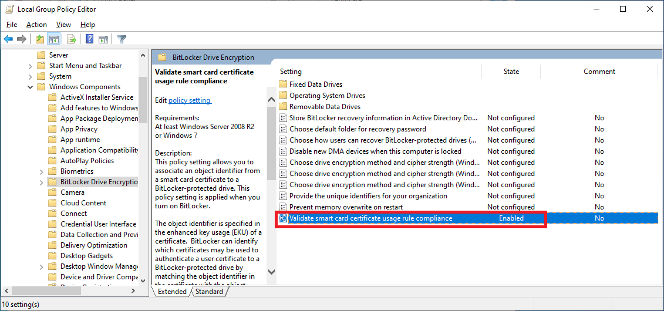Click policy icon beside Prevent memory overwrite

tap(284, 207)
